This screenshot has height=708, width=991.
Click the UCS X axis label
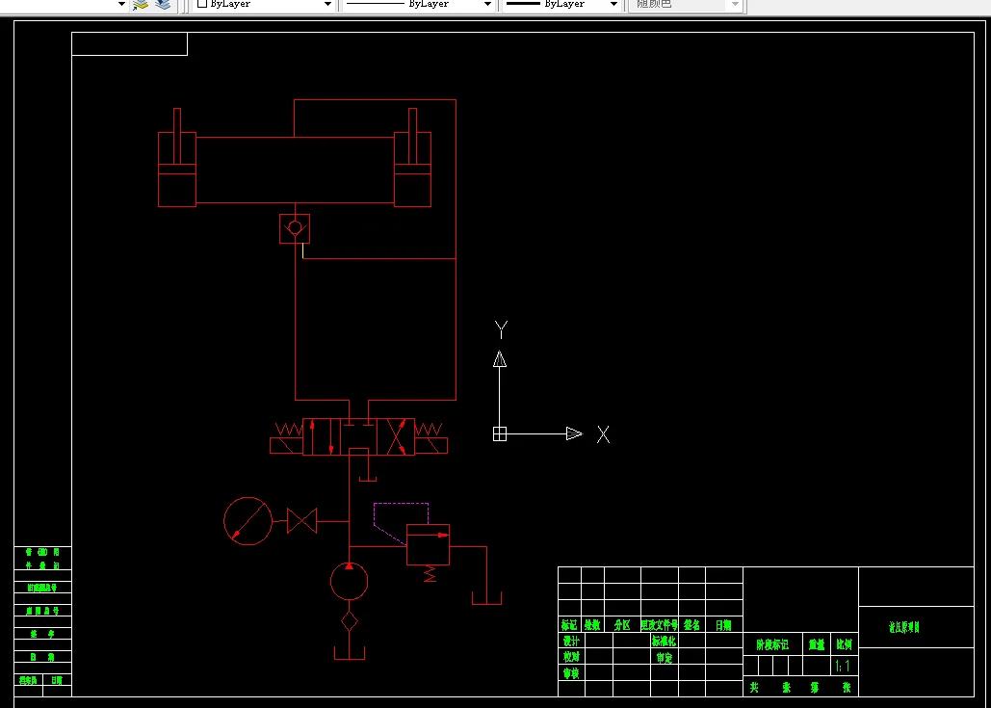point(604,434)
